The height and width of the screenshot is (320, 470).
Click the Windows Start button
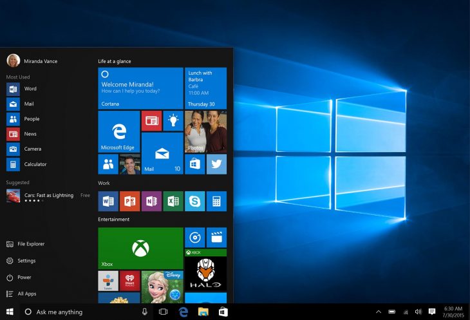click(x=10, y=312)
